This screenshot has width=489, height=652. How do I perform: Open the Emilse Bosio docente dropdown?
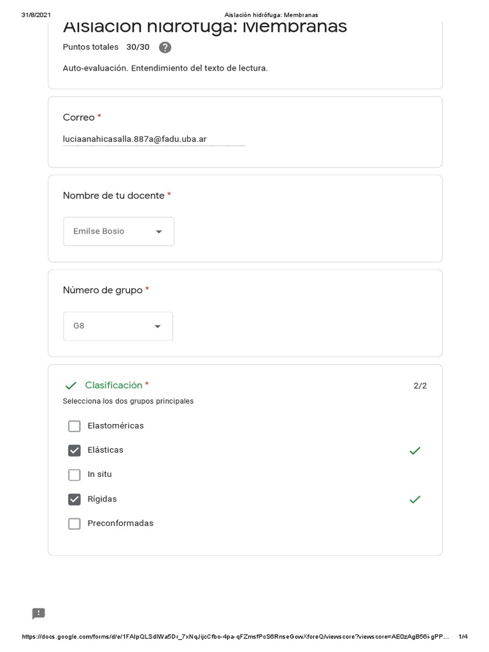(x=118, y=231)
